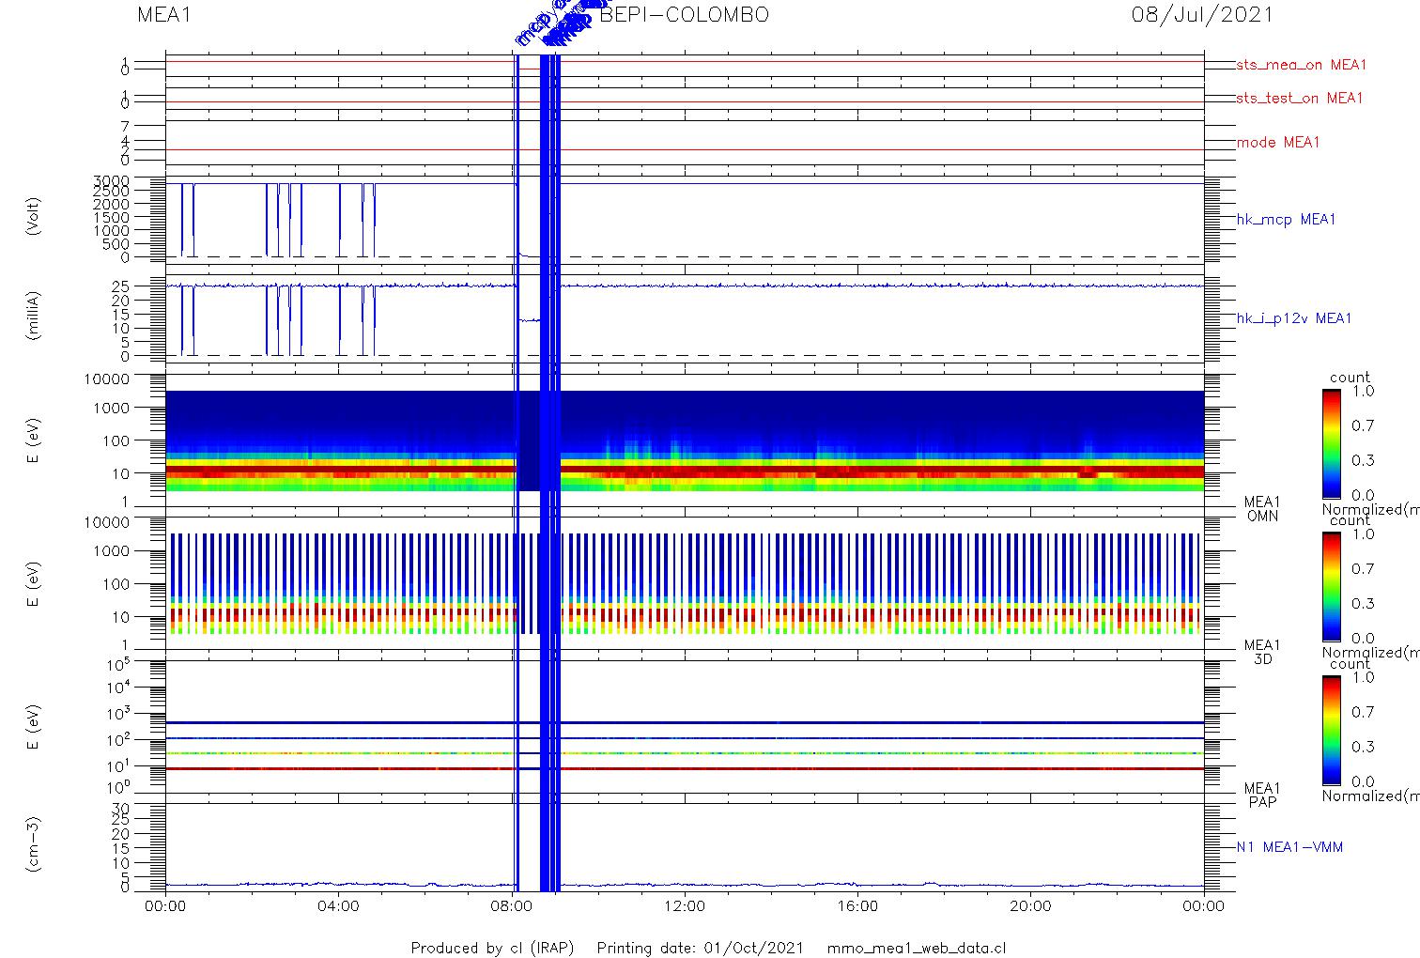The width and height of the screenshot is (1420, 958).
Task: Click the mode MEA1 legend label
Action: (x=1278, y=143)
